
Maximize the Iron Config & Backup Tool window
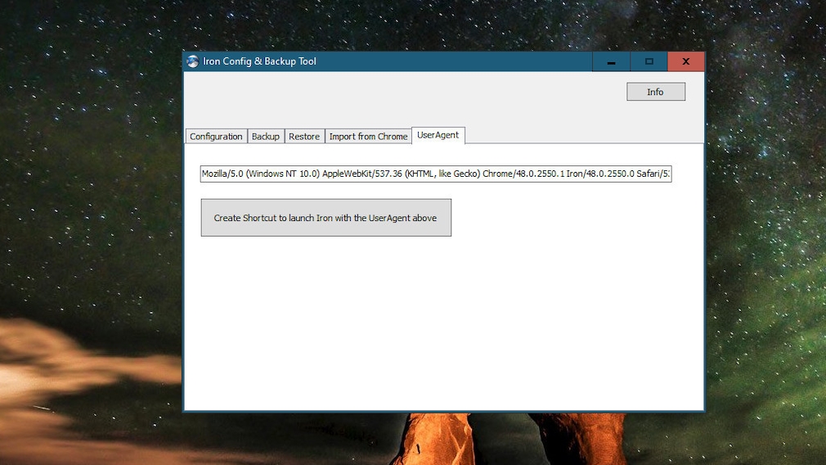(649, 61)
